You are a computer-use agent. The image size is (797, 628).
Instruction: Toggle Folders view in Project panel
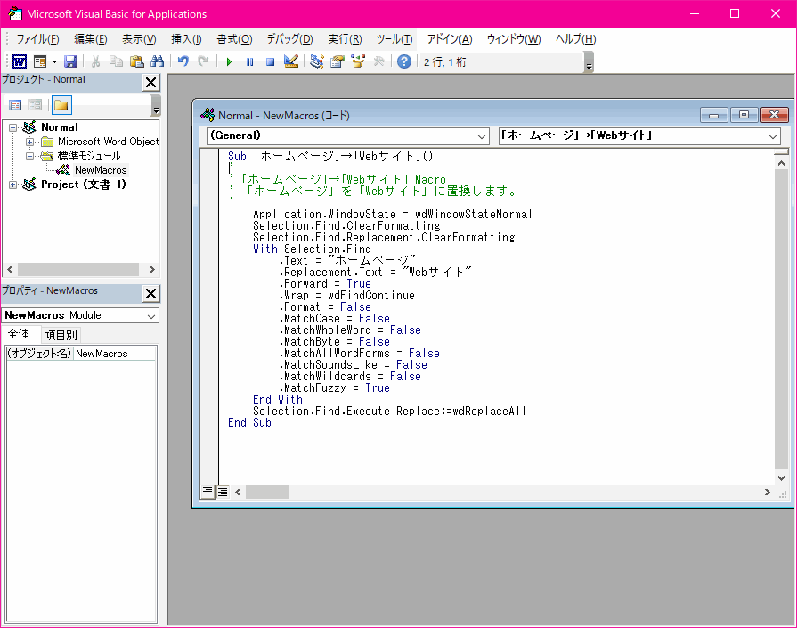(x=61, y=105)
